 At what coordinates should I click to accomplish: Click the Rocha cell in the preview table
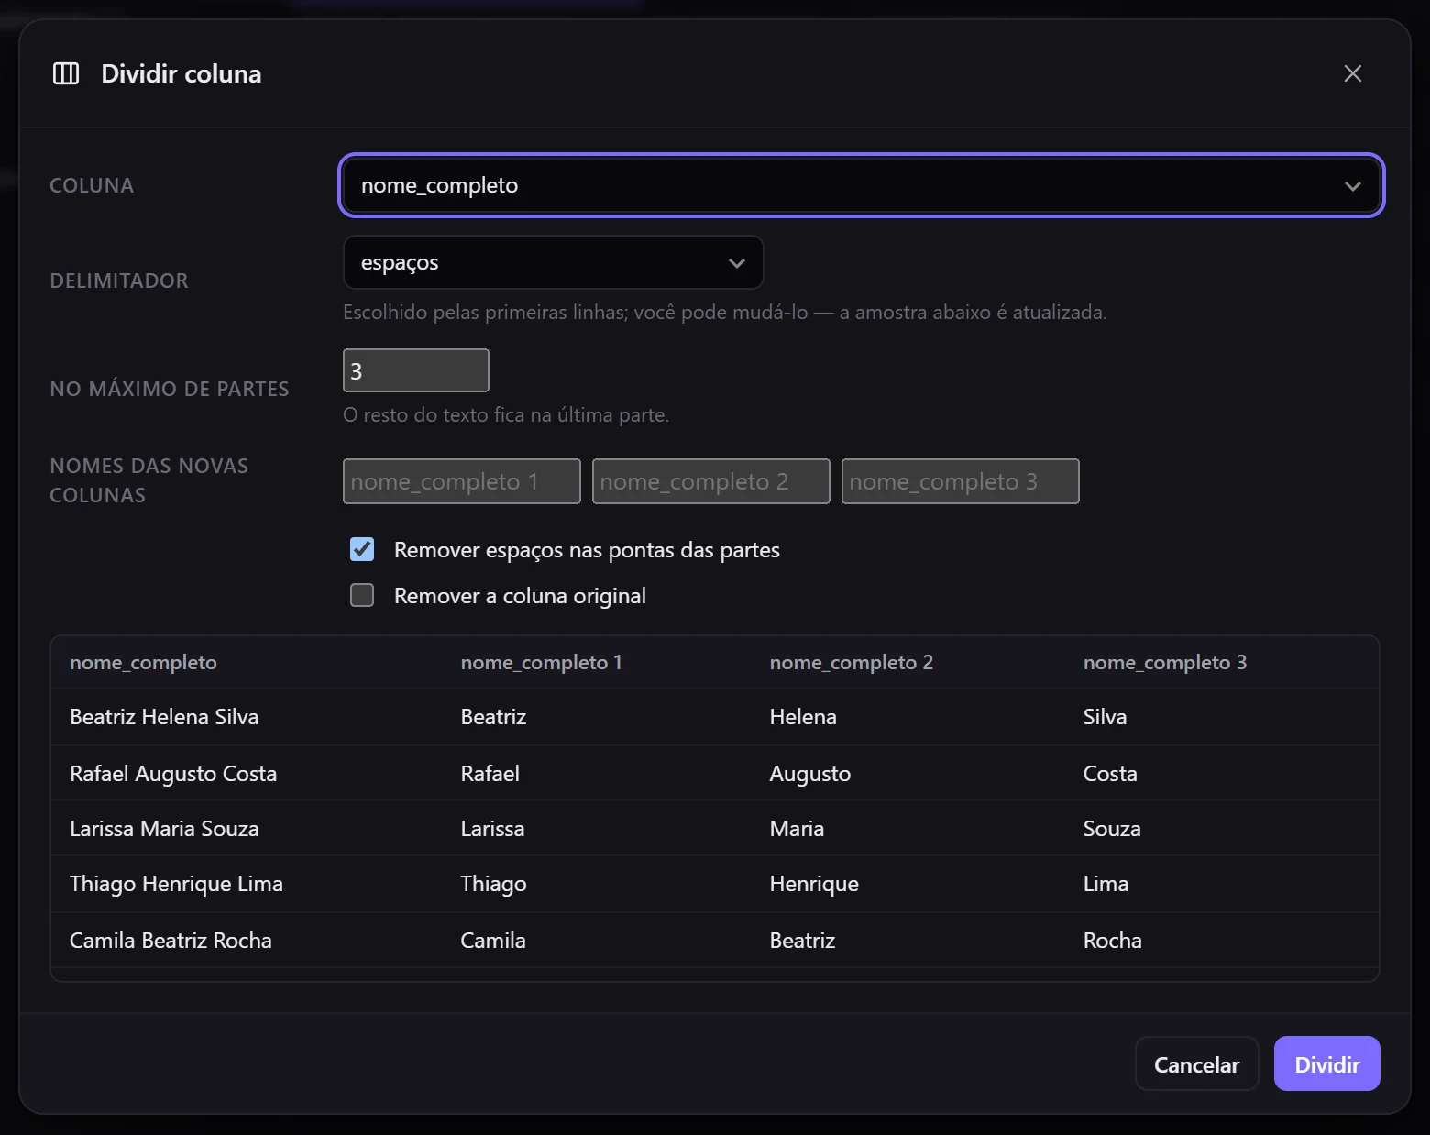click(x=1112, y=941)
